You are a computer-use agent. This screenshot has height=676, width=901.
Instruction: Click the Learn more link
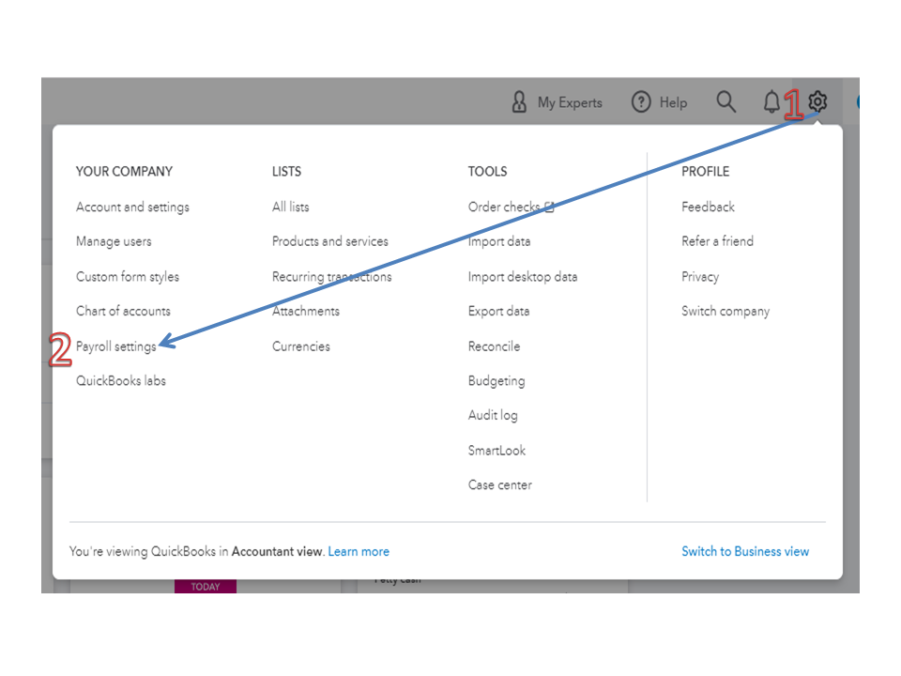359,552
